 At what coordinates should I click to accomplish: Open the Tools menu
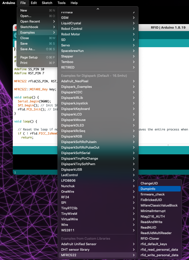(61, 3)
